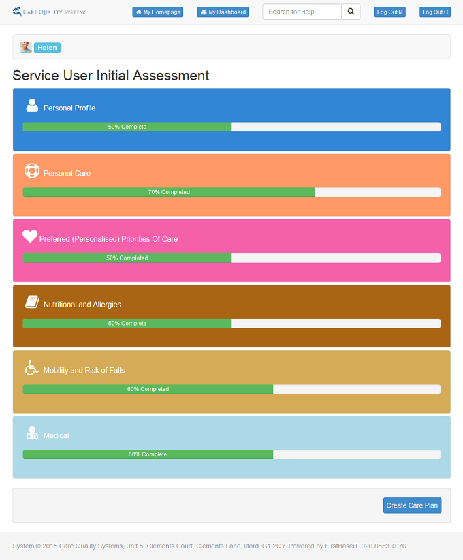This screenshot has width=463, height=560.
Task: Click the Nutritional and Allergies book icon
Action: click(x=32, y=302)
